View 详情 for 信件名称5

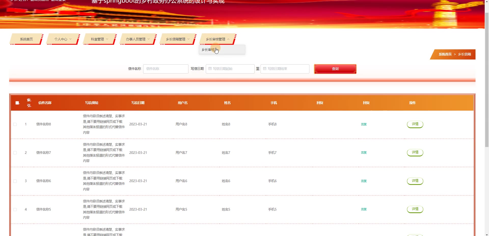[415, 209]
